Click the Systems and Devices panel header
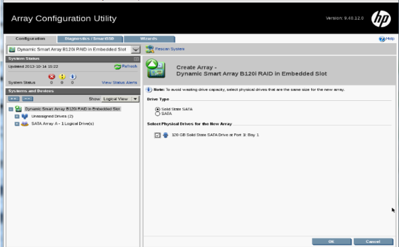Viewport: 399px width, 247px height. [x=73, y=91]
